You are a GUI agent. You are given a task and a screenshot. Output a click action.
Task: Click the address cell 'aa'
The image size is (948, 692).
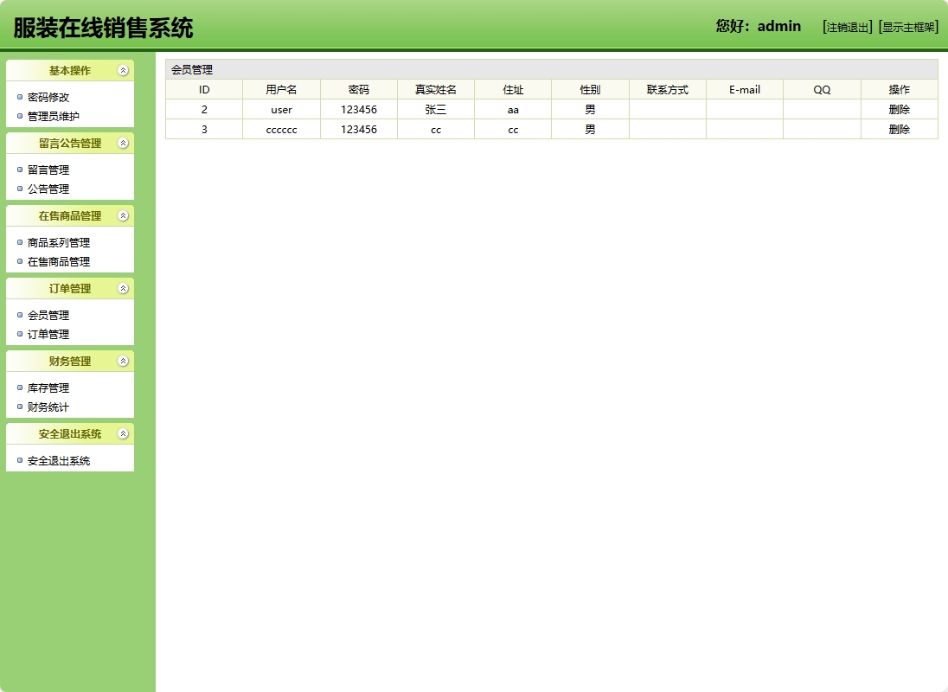point(513,109)
